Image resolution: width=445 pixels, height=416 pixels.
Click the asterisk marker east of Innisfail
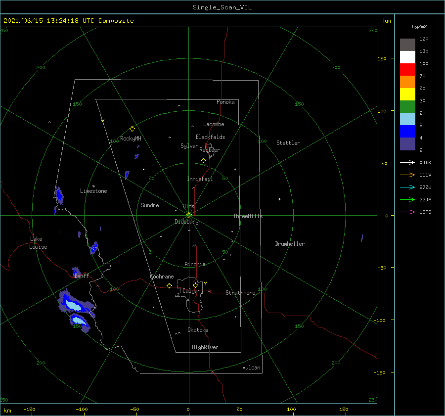pos(235,170)
